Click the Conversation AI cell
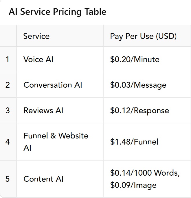Screen dimensions: 191x198 tap(60, 85)
